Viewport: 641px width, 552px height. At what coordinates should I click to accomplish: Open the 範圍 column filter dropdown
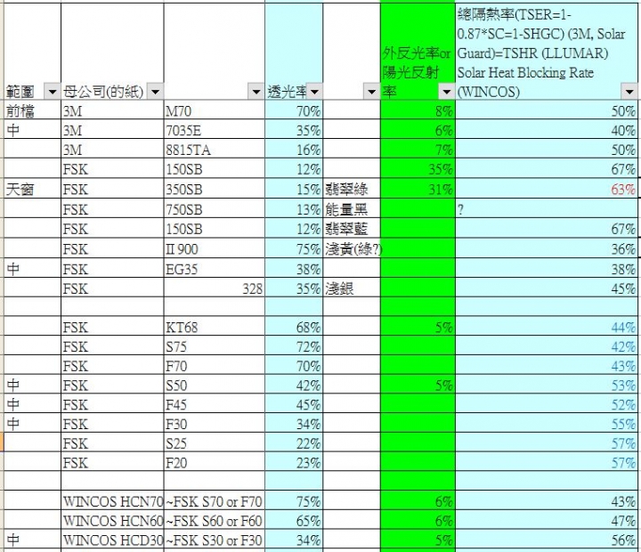tap(53, 92)
